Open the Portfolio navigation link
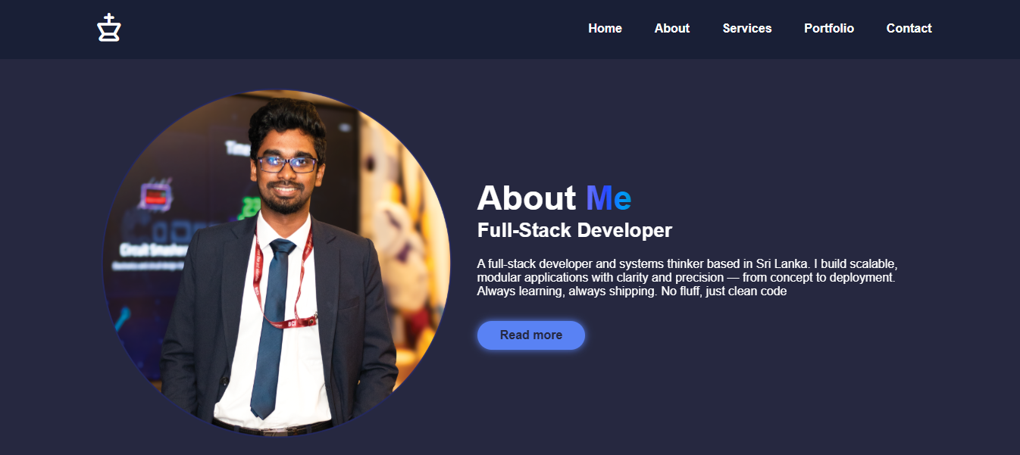The height and width of the screenshot is (455, 1020). (829, 28)
